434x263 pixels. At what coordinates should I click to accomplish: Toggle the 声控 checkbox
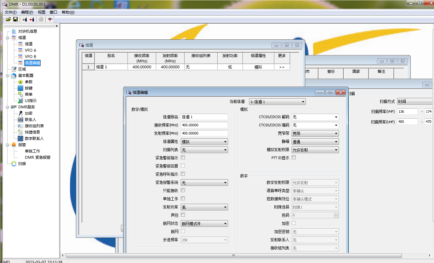tap(183, 215)
